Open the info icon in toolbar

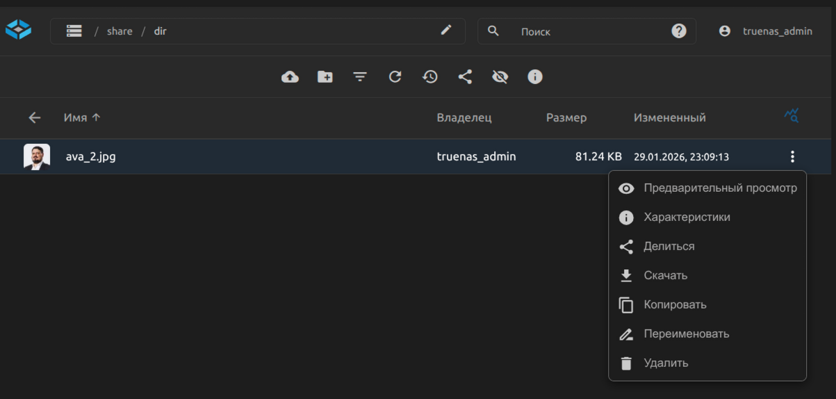point(534,77)
